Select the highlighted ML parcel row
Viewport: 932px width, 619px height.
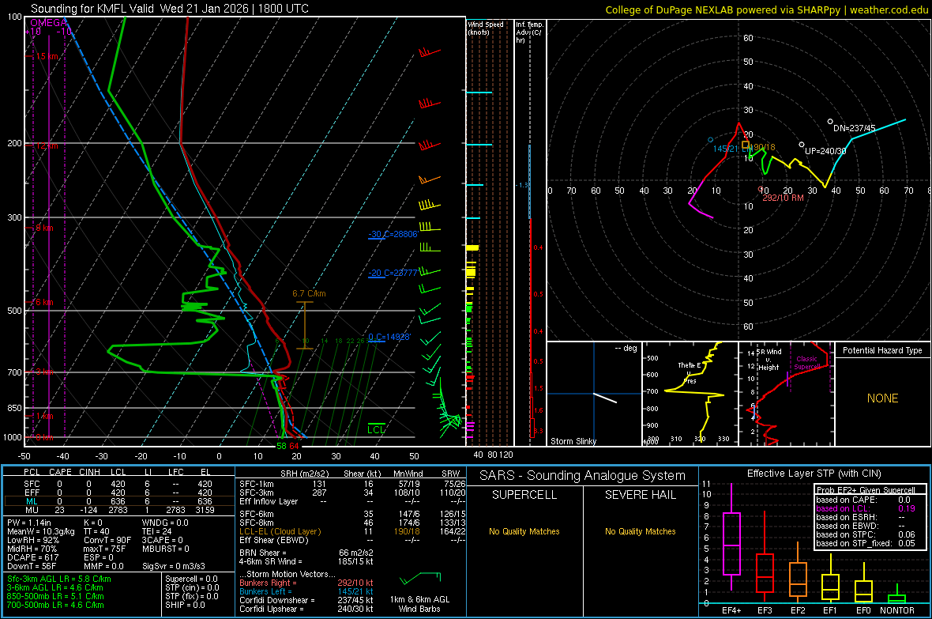[119, 501]
